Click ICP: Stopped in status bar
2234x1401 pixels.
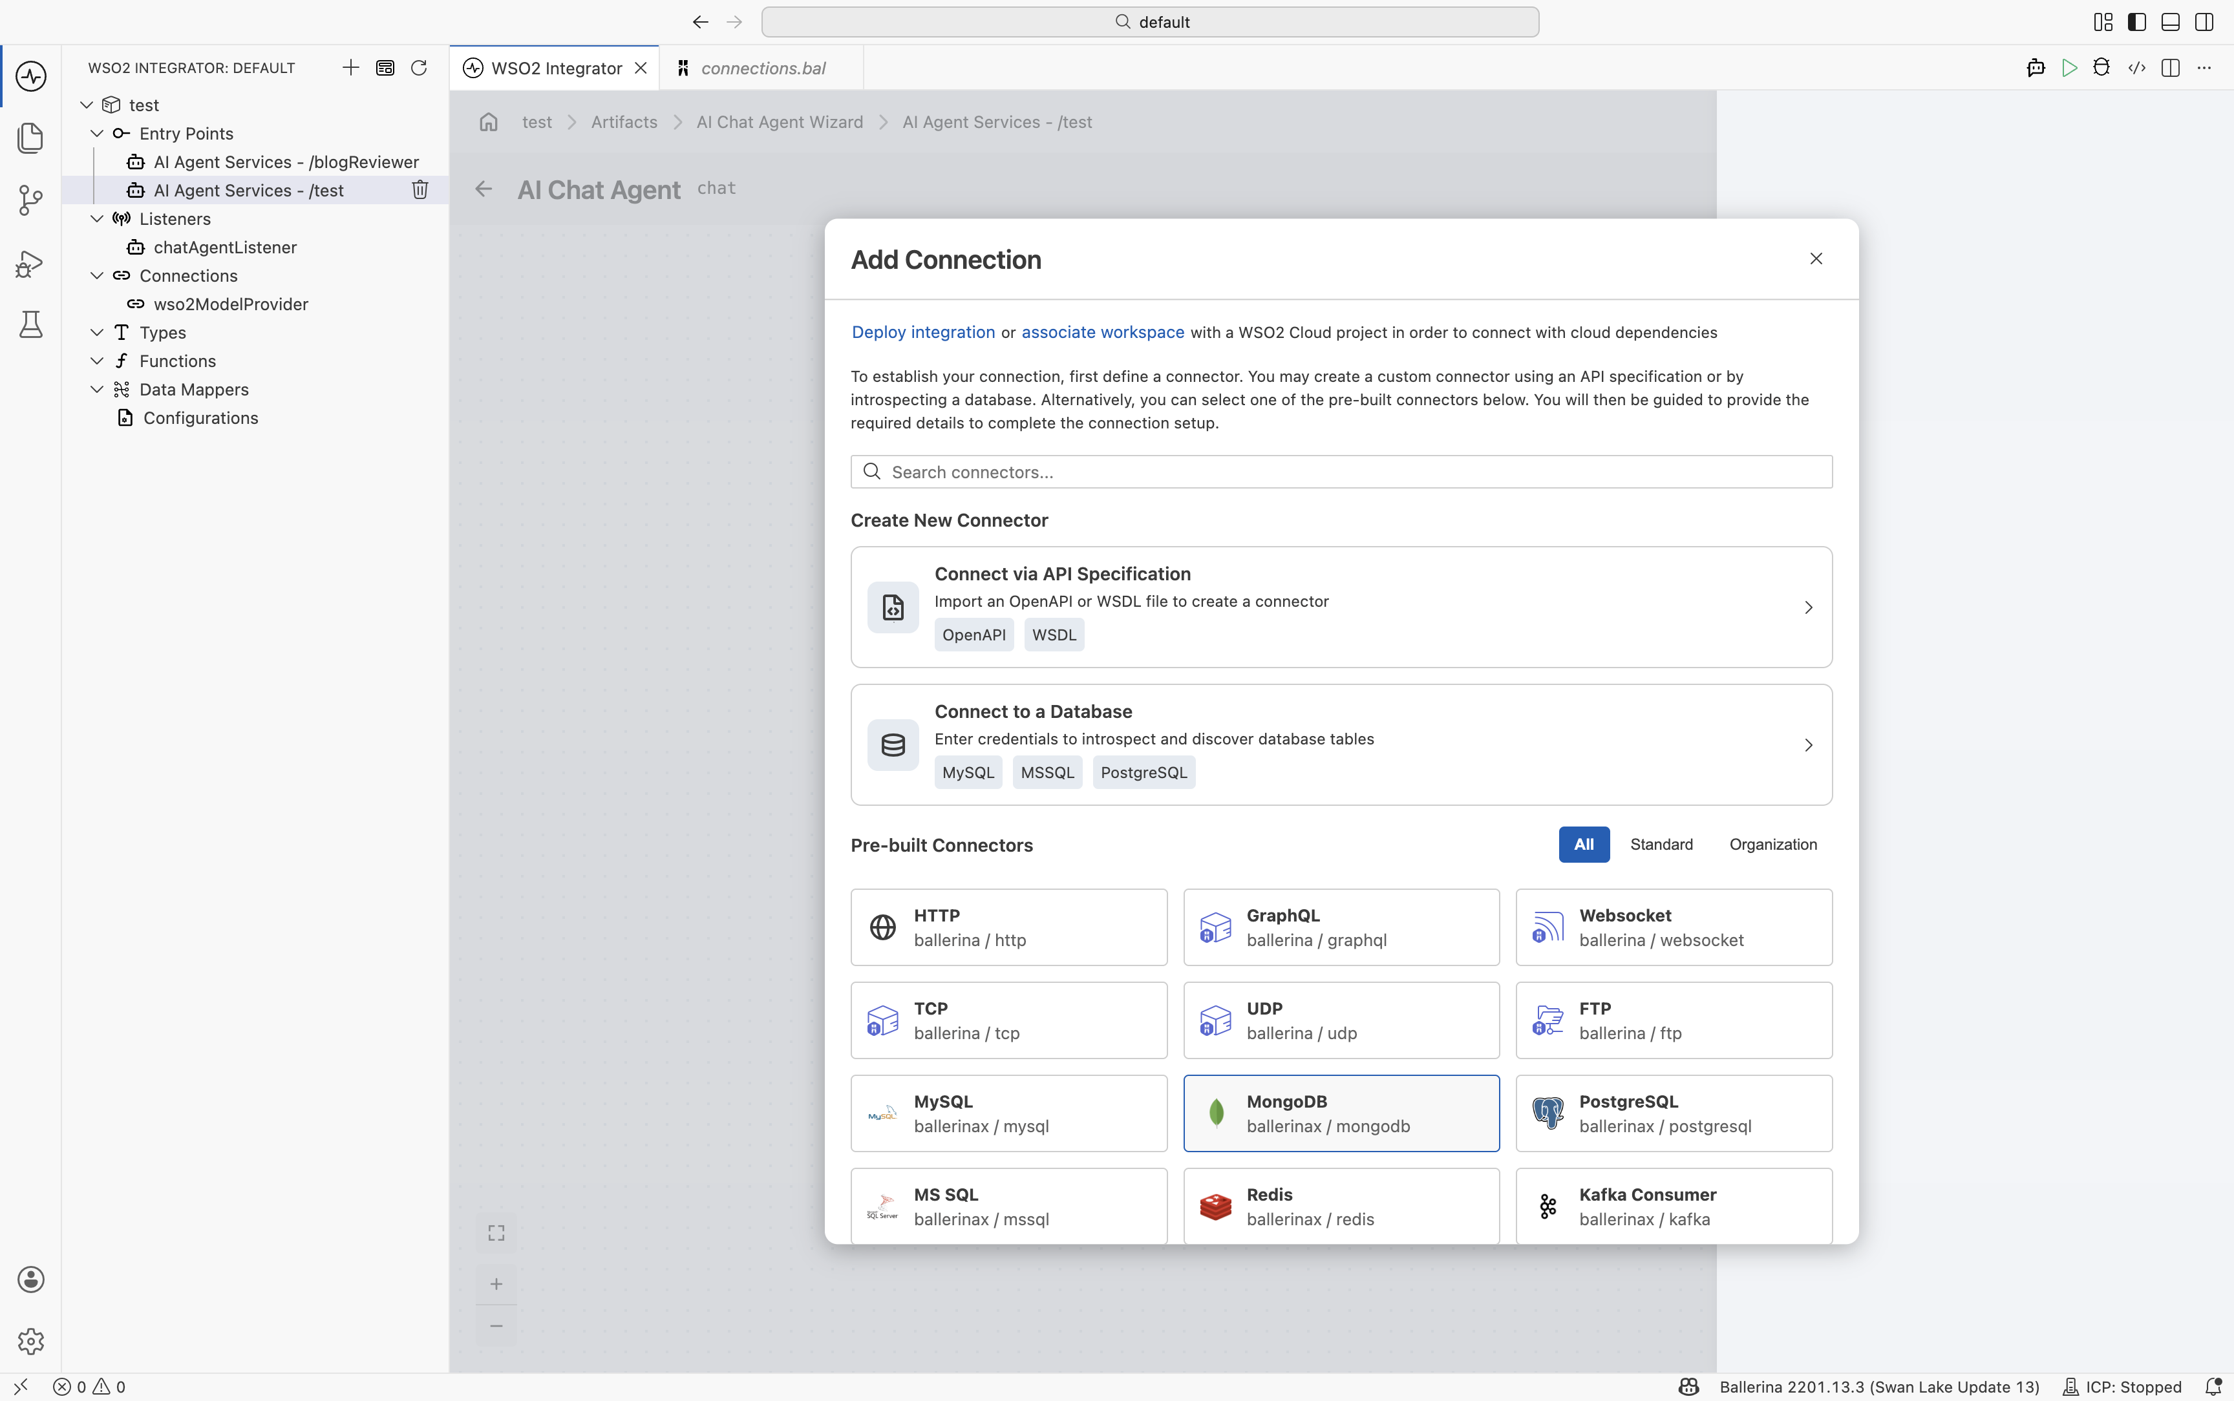(2123, 1387)
